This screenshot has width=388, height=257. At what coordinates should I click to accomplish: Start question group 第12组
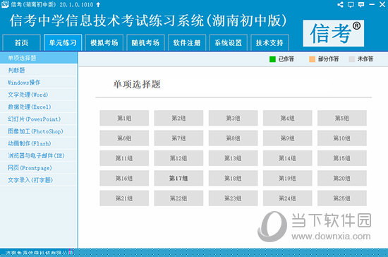pos(178,158)
